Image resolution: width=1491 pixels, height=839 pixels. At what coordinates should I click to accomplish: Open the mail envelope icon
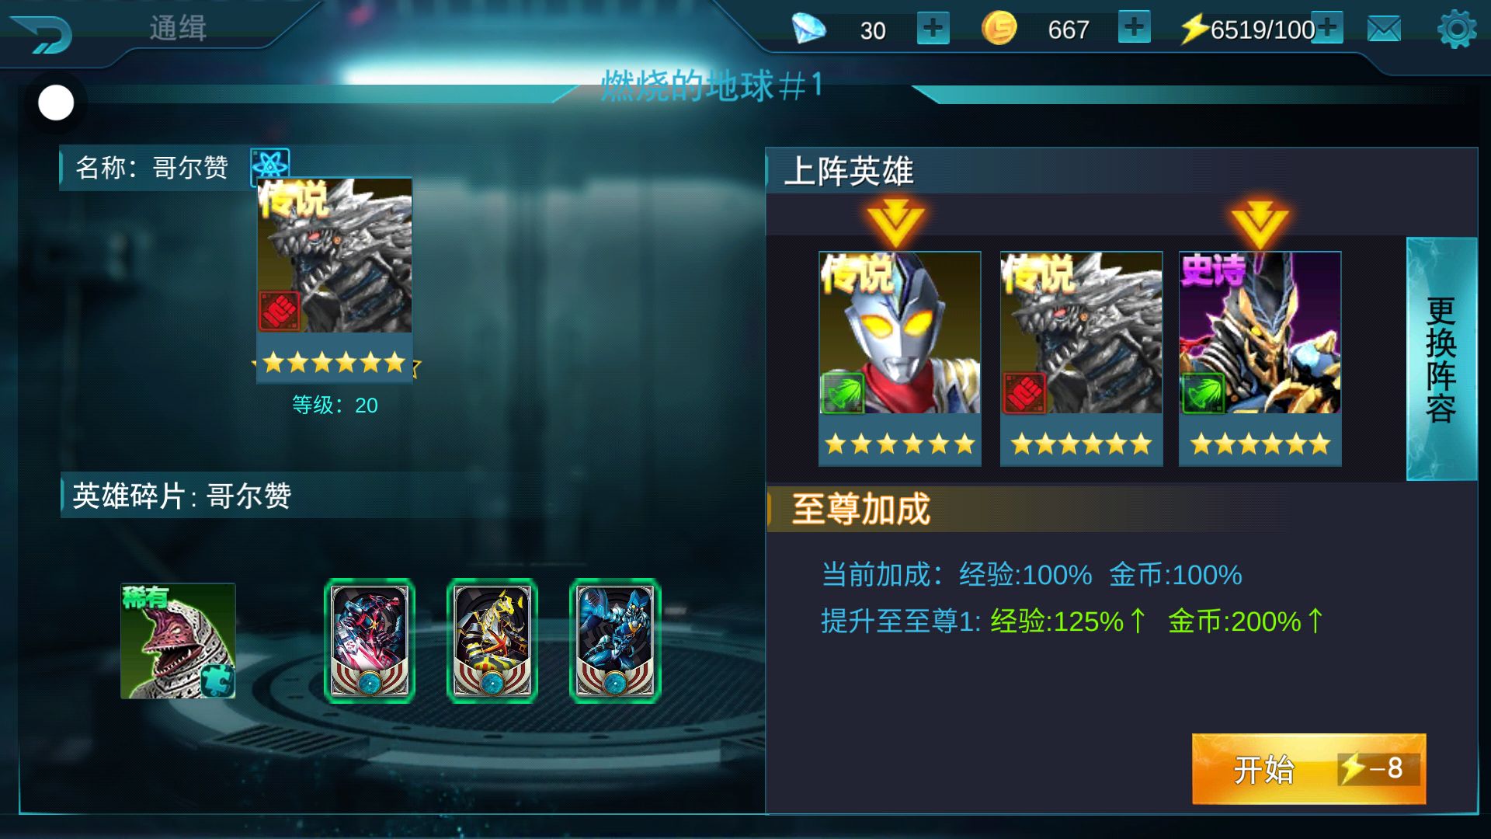pyautogui.click(x=1384, y=30)
